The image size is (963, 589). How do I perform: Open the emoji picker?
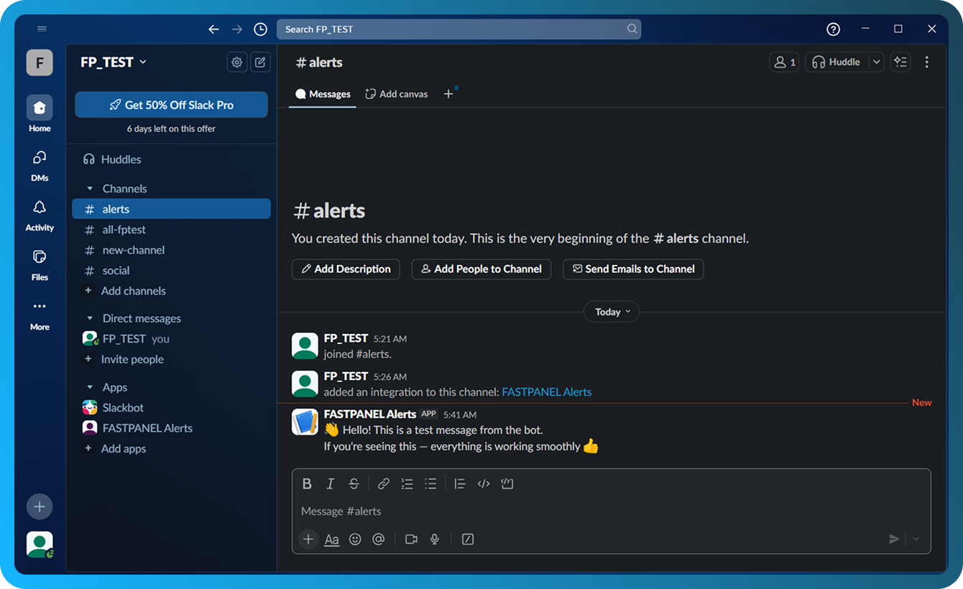[355, 539]
